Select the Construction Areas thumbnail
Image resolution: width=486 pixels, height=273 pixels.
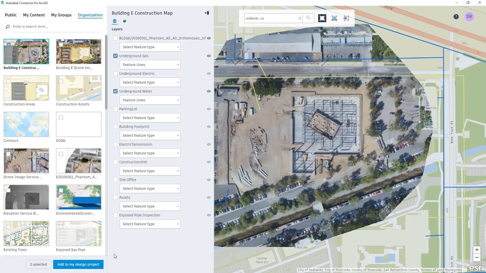click(x=26, y=88)
